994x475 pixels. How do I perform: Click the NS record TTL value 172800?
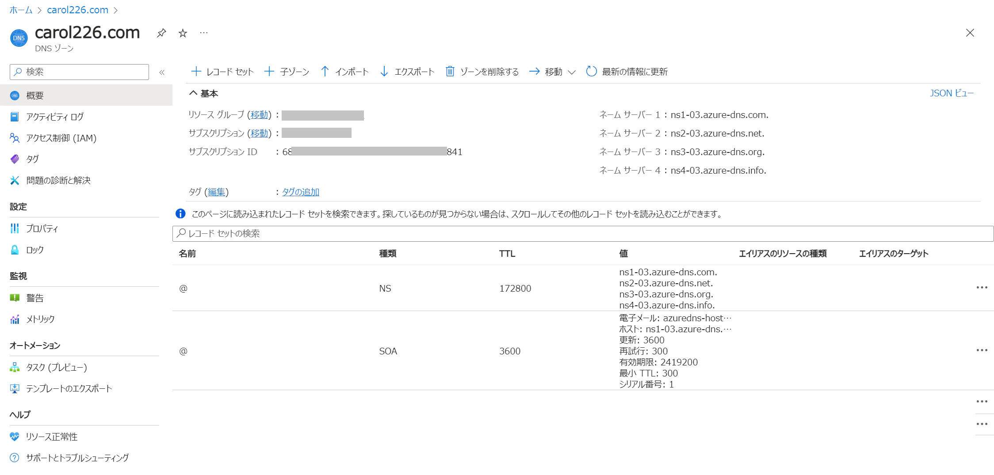coord(515,289)
